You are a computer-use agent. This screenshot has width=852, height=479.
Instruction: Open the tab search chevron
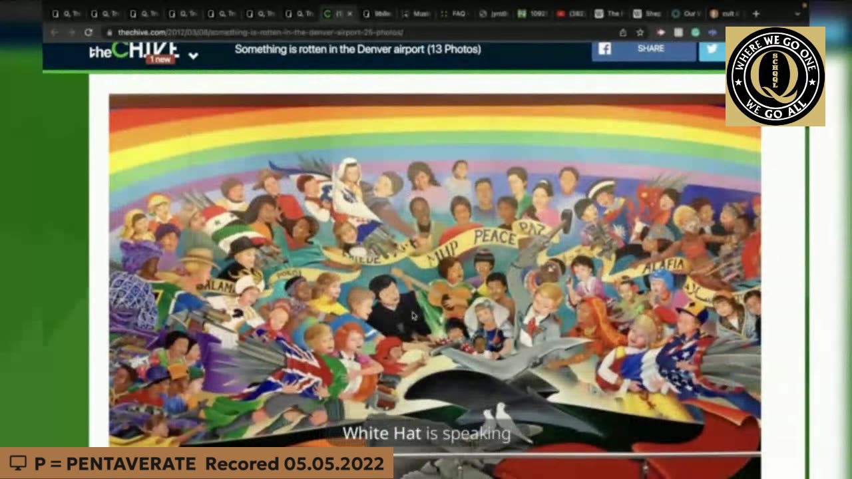pyautogui.click(x=797, y=13)
